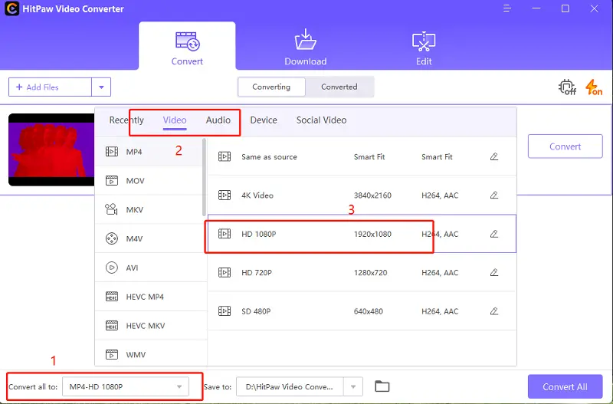Open the Recently format tab
This screenshot has height=404, width=613.
pyautogui.click(x=126, y=120)
